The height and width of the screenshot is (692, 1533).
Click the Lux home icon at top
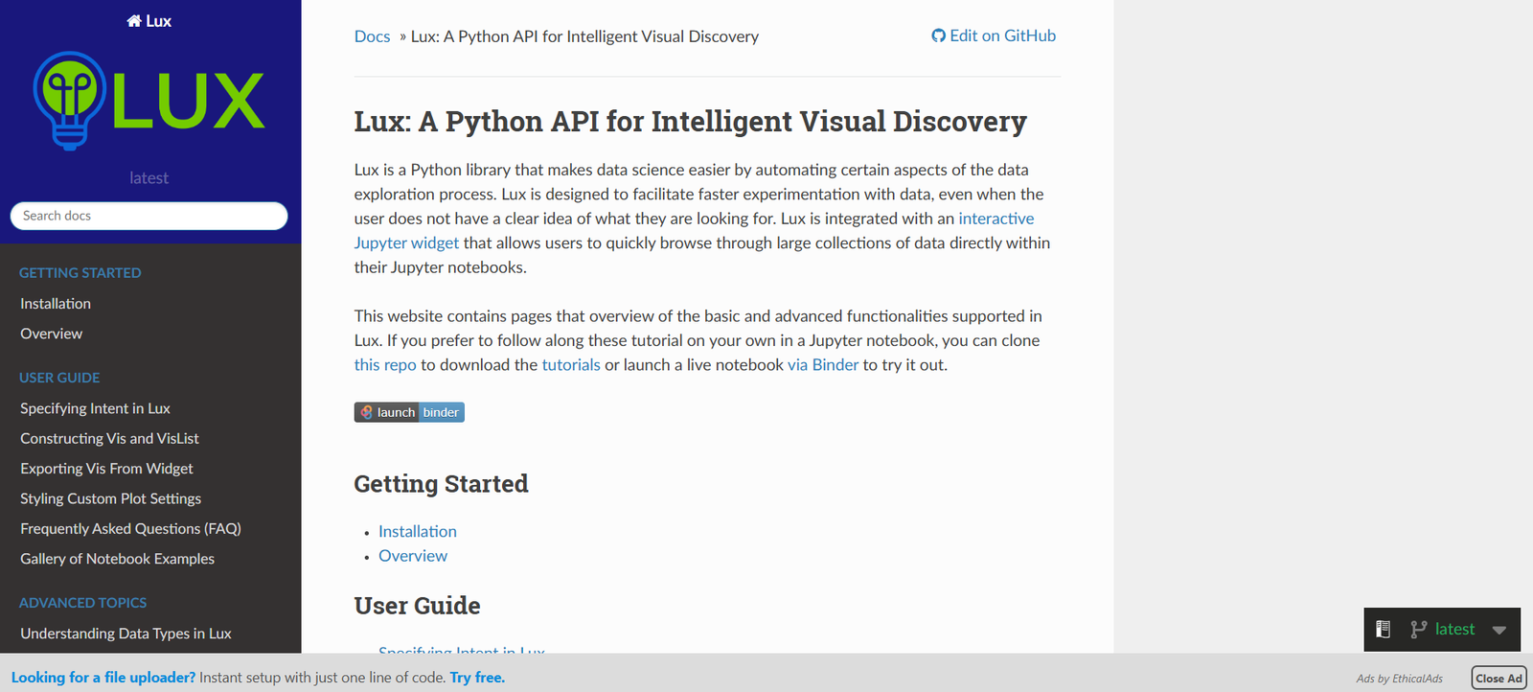pos(134,21)
